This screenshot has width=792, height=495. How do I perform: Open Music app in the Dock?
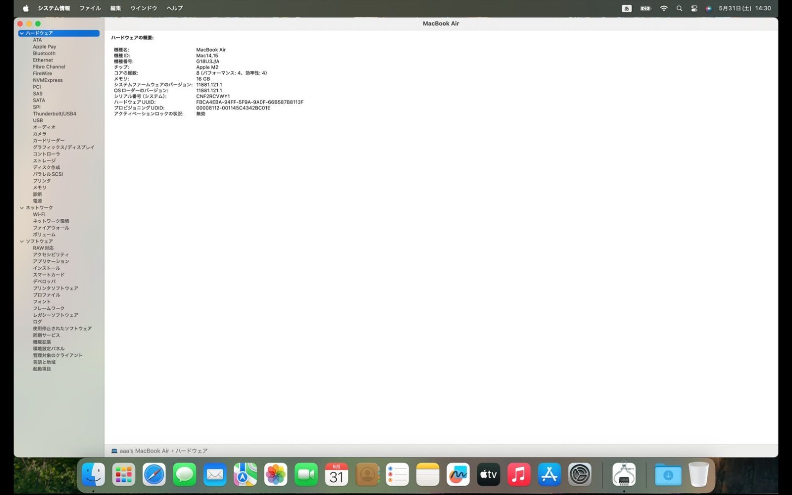click(519, 475)
